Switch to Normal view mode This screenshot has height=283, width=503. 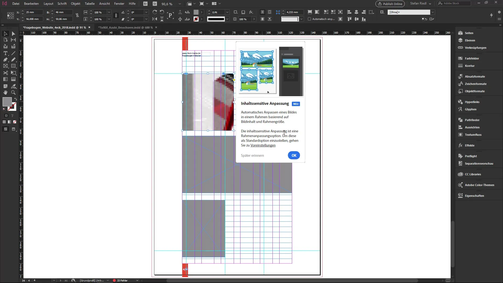click(x=6, y=129)
